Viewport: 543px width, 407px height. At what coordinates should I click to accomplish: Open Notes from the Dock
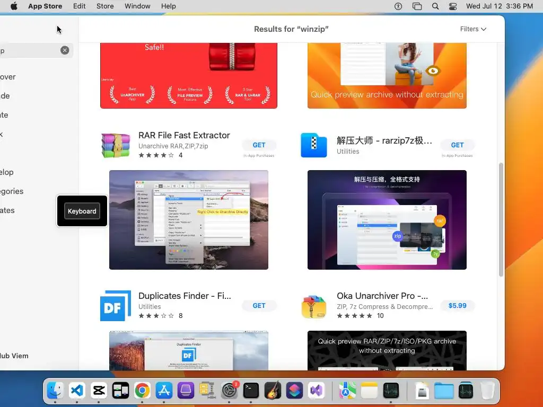tap(369, 391)
